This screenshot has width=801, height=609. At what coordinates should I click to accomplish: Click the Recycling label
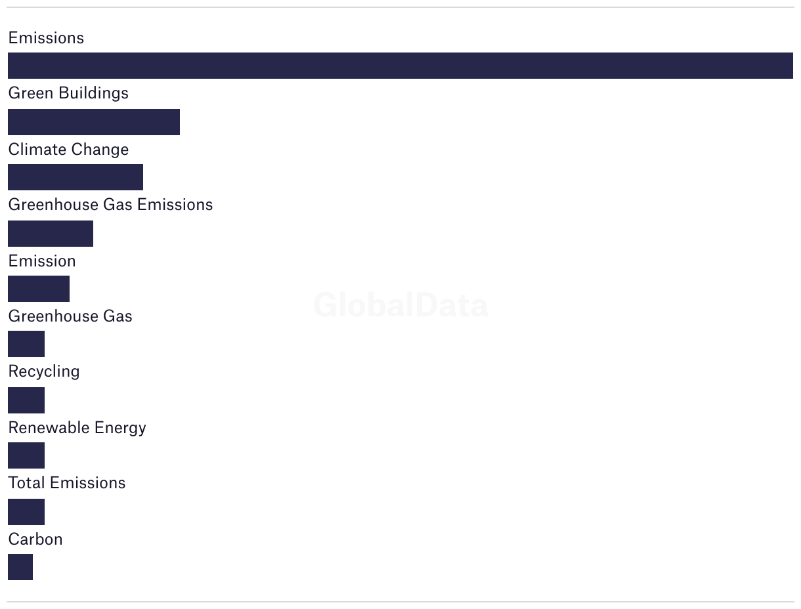coord(44,371)
